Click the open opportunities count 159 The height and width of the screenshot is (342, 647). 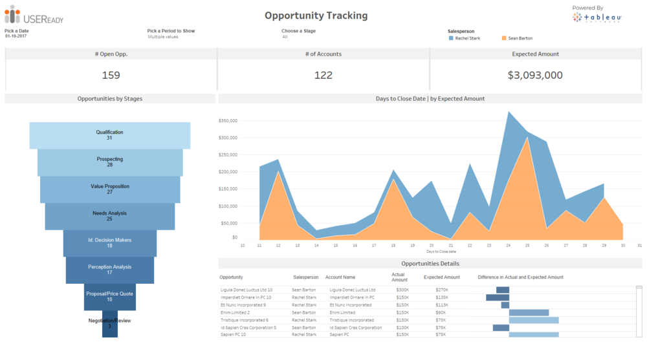coord(111,75)
